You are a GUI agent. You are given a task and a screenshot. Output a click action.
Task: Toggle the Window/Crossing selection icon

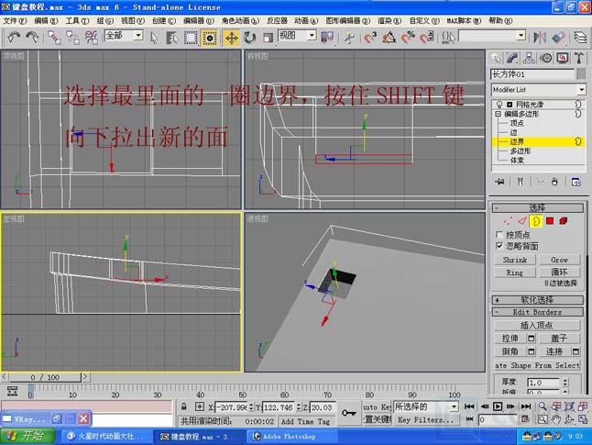coord(210,38)
